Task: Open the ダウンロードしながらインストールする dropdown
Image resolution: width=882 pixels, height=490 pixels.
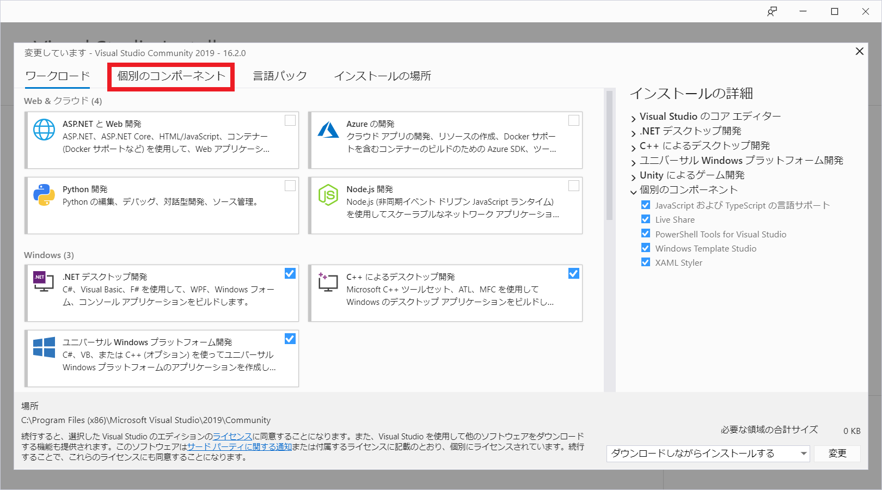Action: 804,454
